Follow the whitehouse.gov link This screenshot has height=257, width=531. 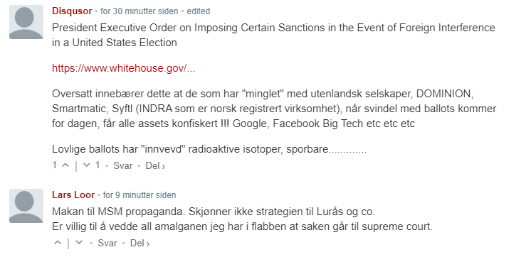point(124,68)
